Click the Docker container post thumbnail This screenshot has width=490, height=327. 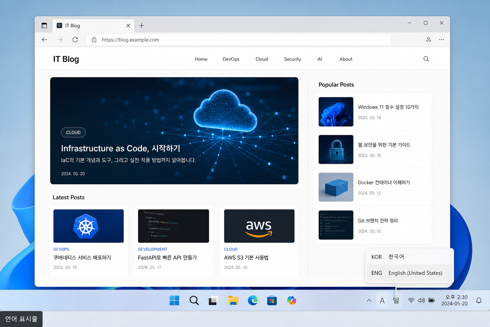coord(336,187)
